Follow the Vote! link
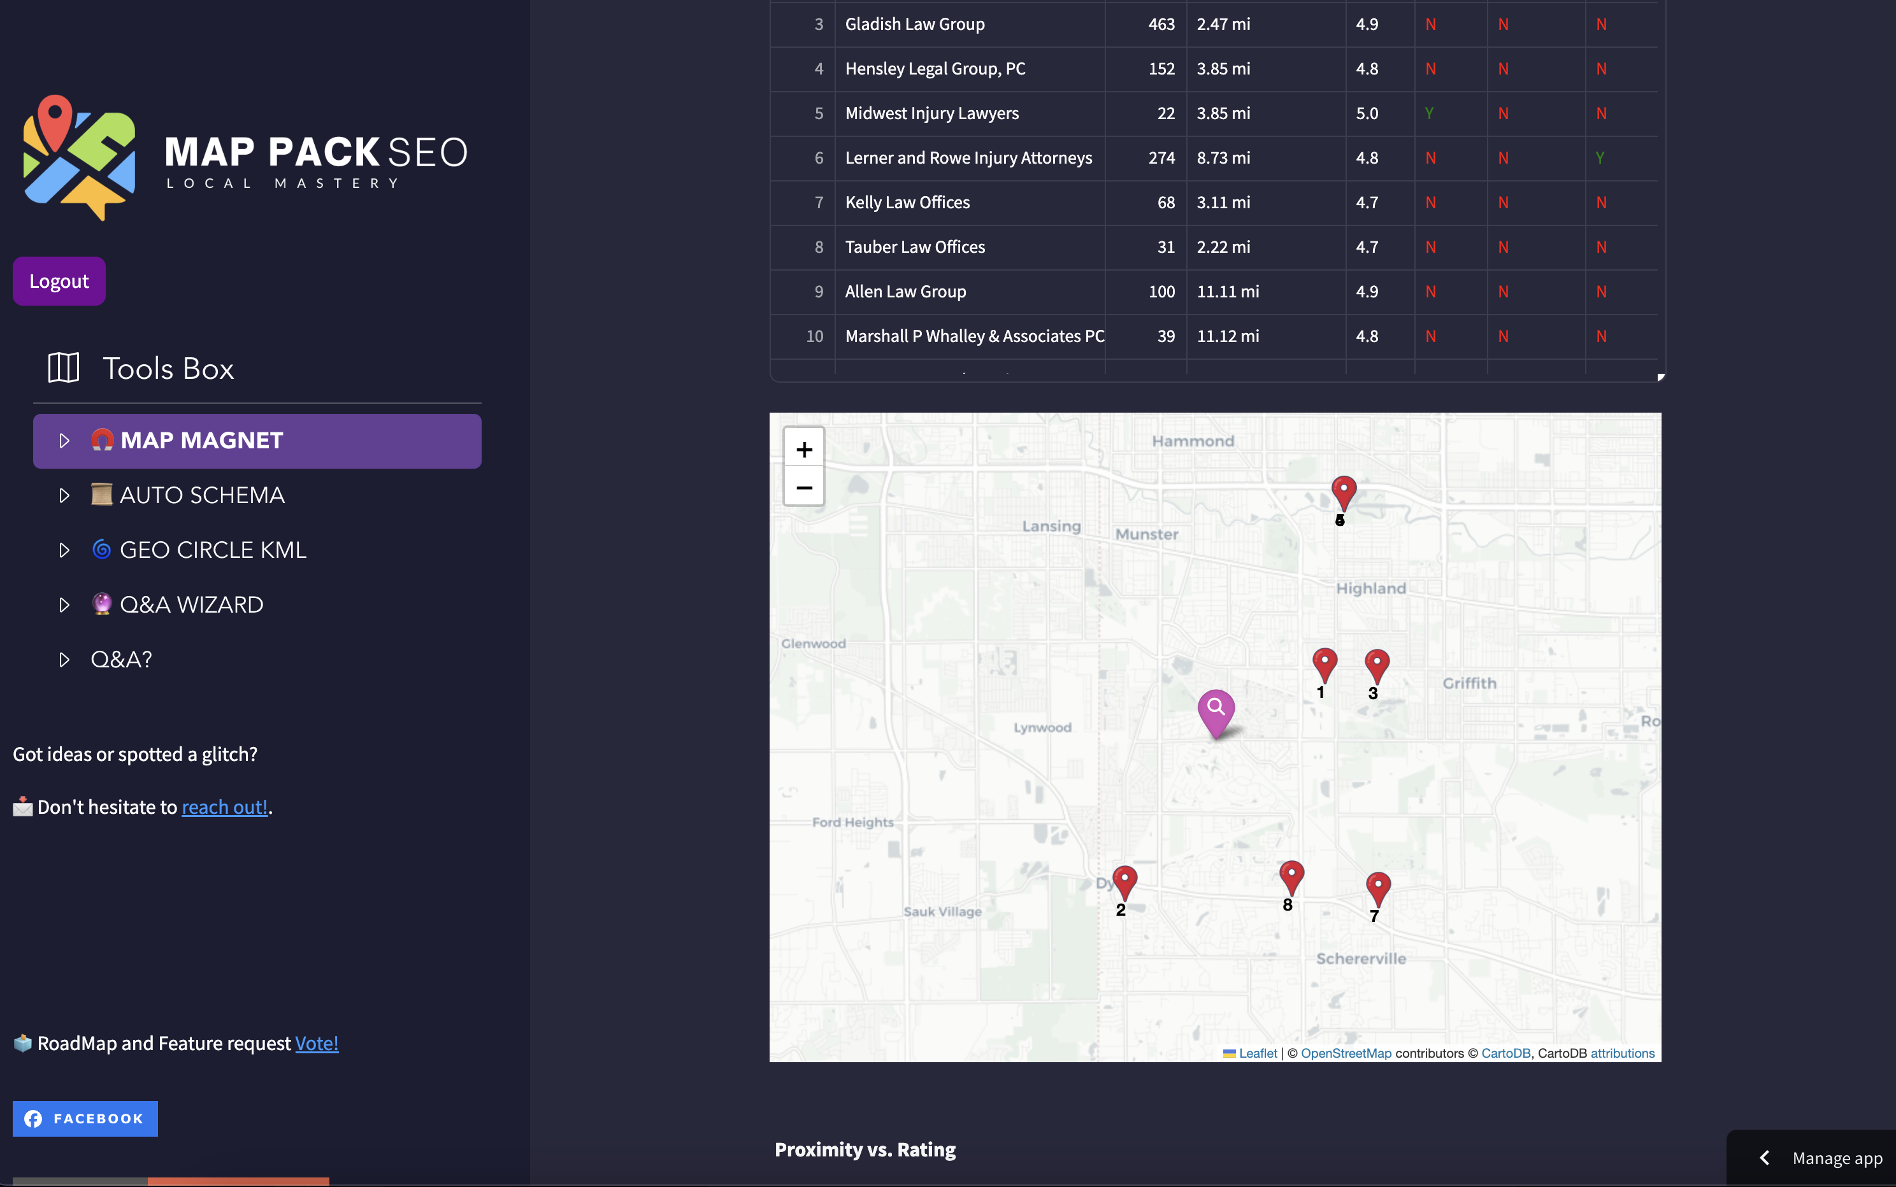 click(317, 1043)
